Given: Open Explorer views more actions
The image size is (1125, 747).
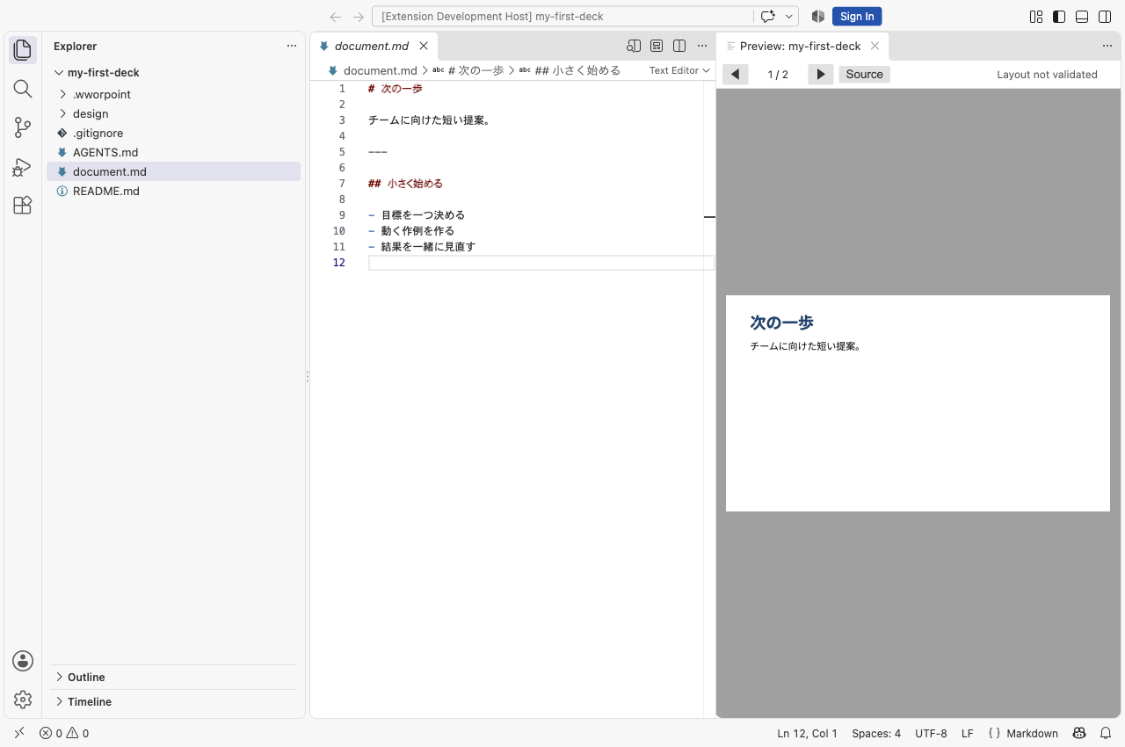Looking at the screenshot, I should click(292, 46).
